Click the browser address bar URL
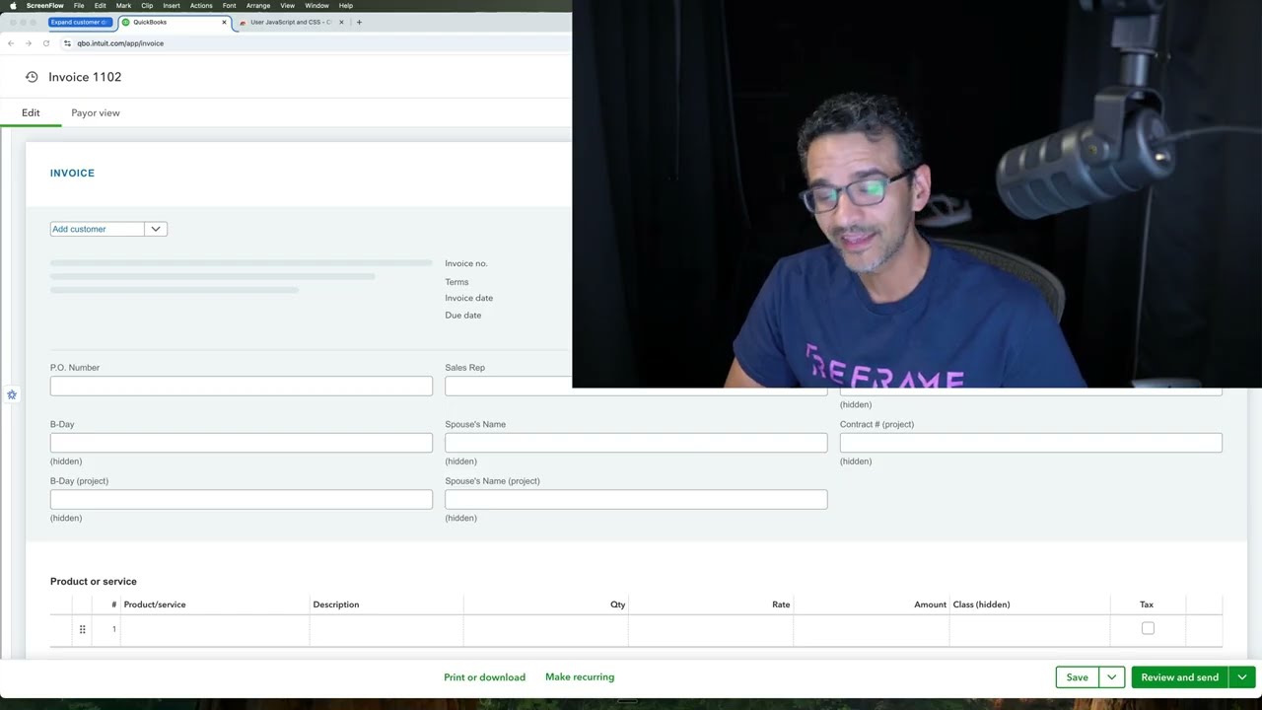This screenshot has height=710, width=1262. click(x=120, y=43)
